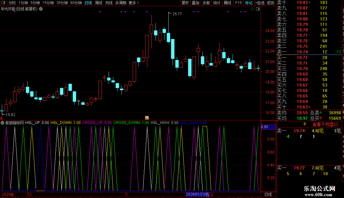The height and width of the screenshot is (198, 344).
Task: Expand the 股朋指标网 indicator dropdown arrow
Action: coord(2,123)
